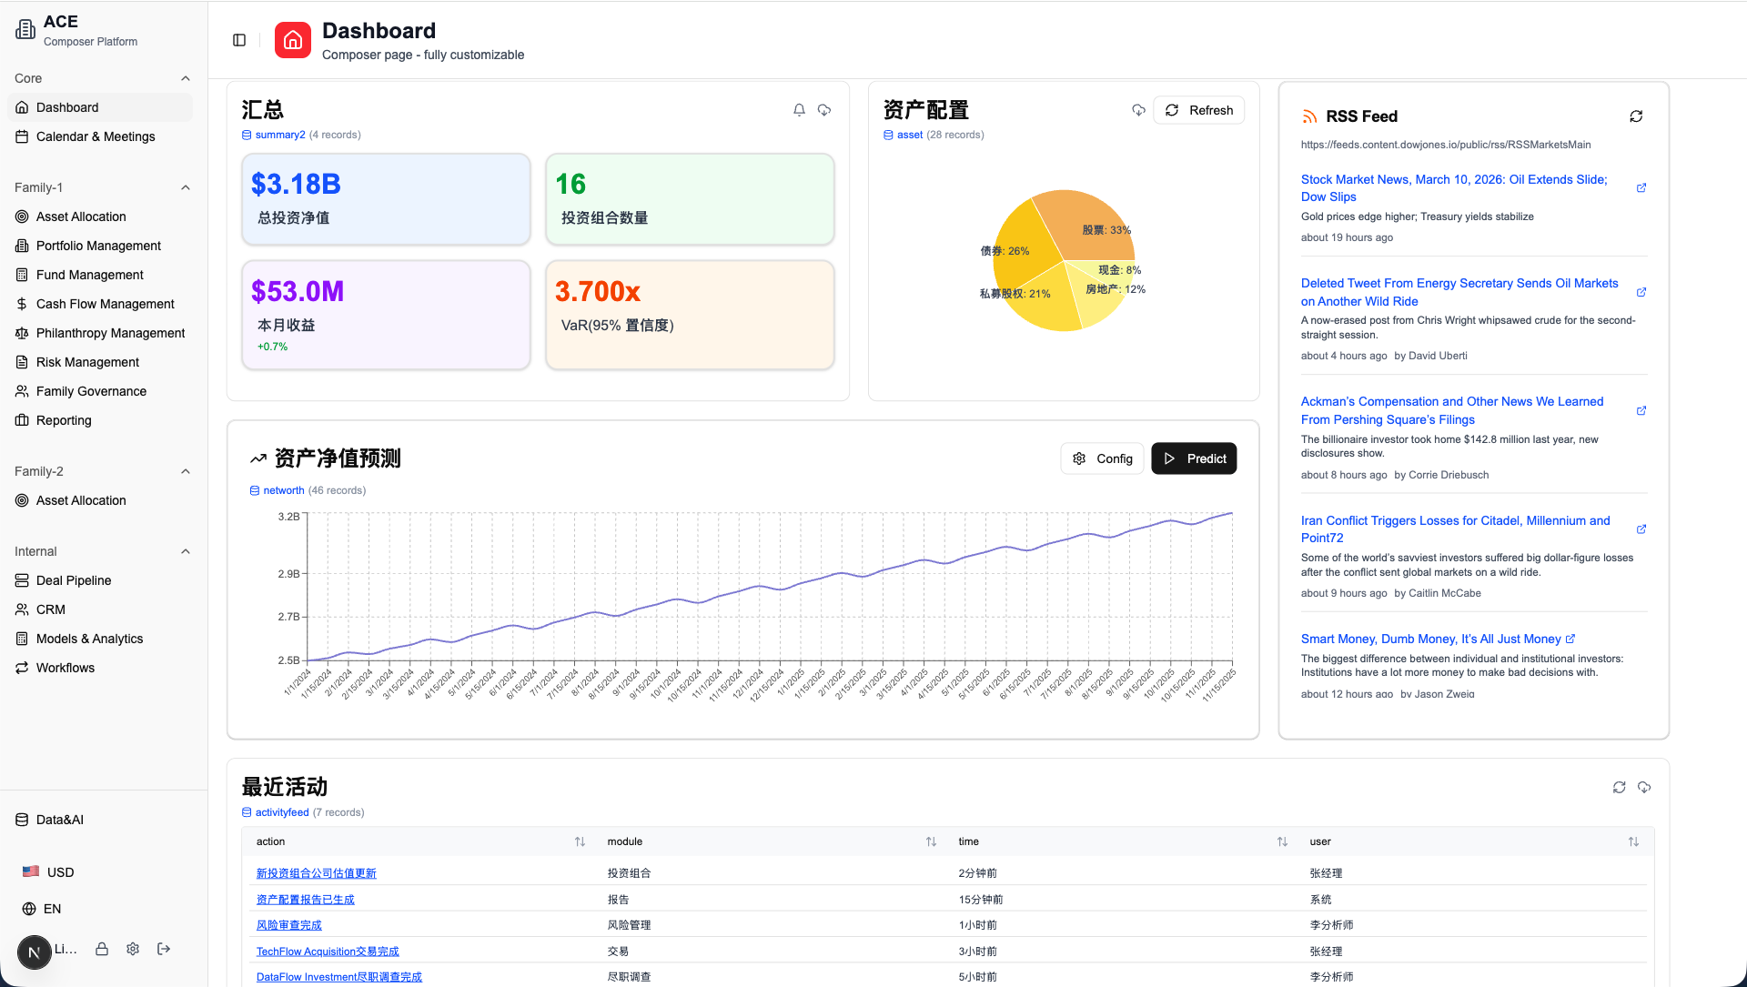Refresh the RSS Feed via refresh icon

click(x=1636, y=116)
